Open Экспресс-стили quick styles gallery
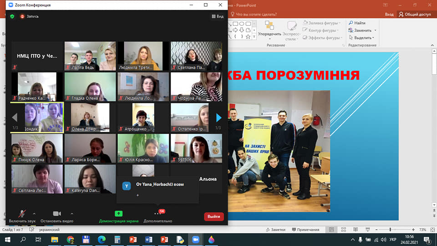This screenshot has height=246, width=437. point(291,31)
